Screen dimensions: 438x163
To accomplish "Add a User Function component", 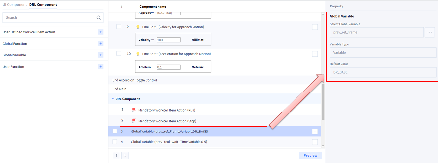I will tap(100, 67).
